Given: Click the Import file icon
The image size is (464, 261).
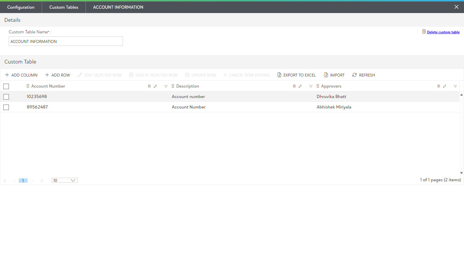Looking at the screenshot, I should coord(326,75).
